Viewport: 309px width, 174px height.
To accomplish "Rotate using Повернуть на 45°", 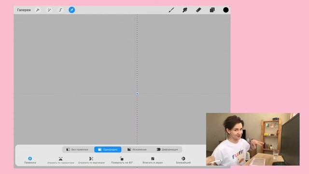I will [x=122, y=160].
